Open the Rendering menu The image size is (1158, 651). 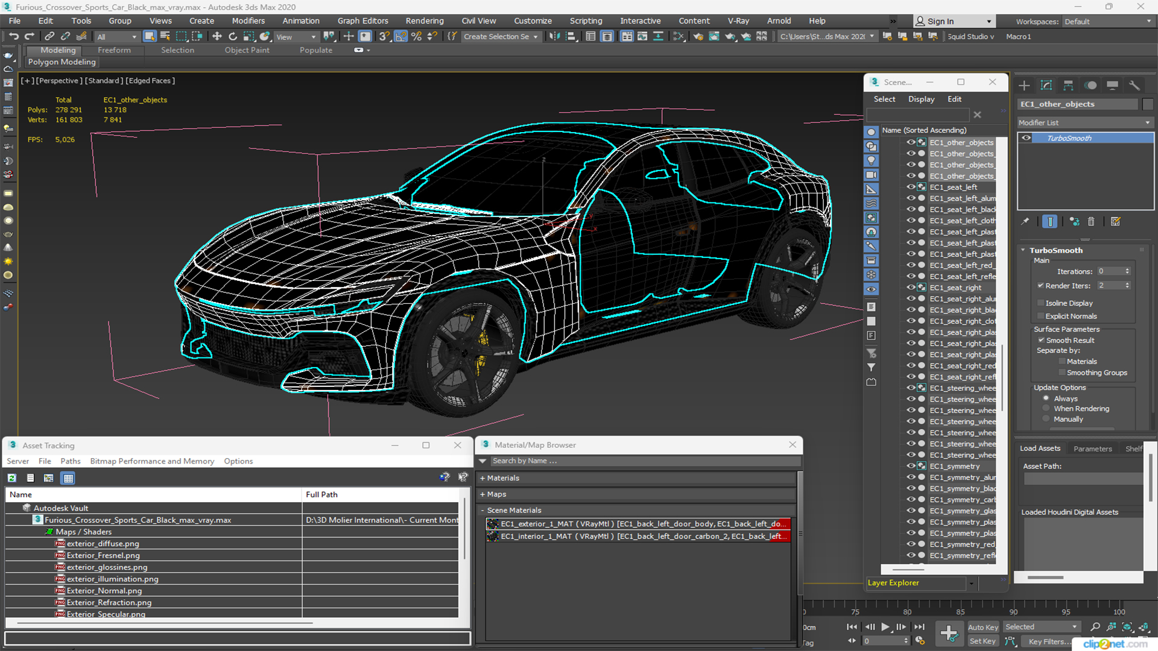(x=425, y=20)
